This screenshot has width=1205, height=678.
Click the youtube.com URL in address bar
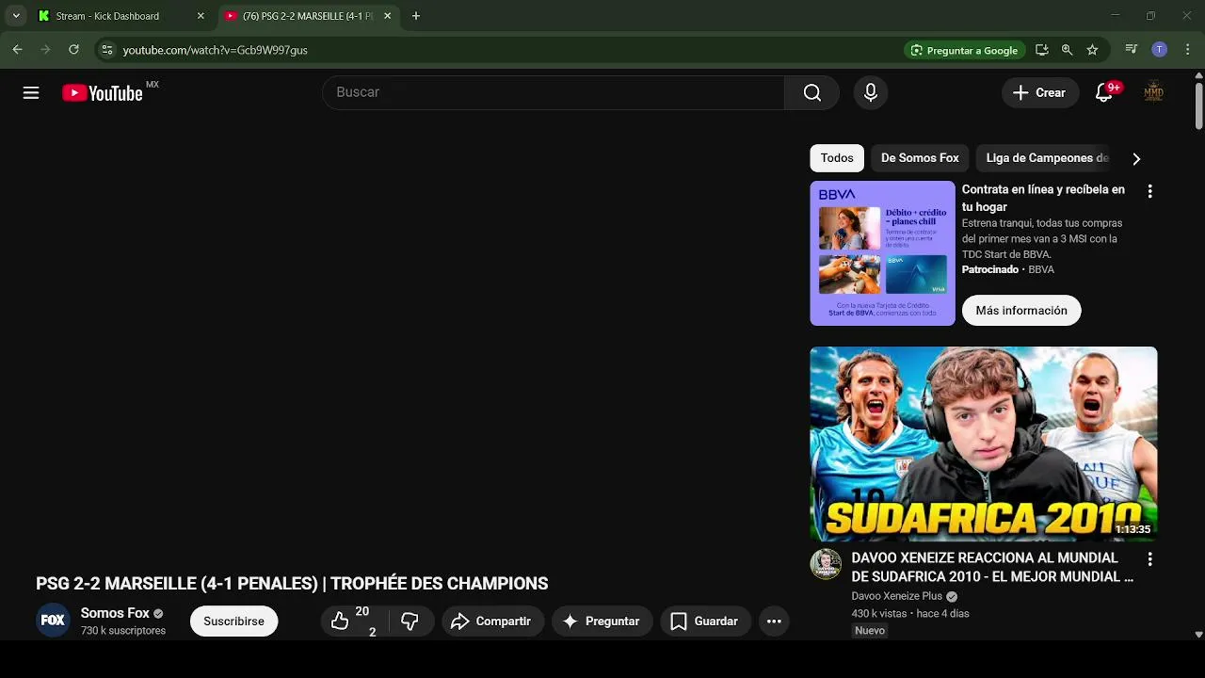point(216,50)
